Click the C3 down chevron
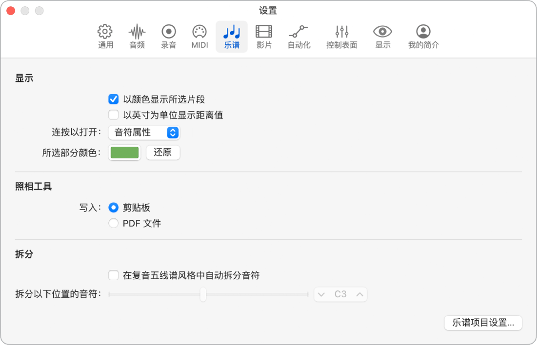 click(x=321, y=294)
